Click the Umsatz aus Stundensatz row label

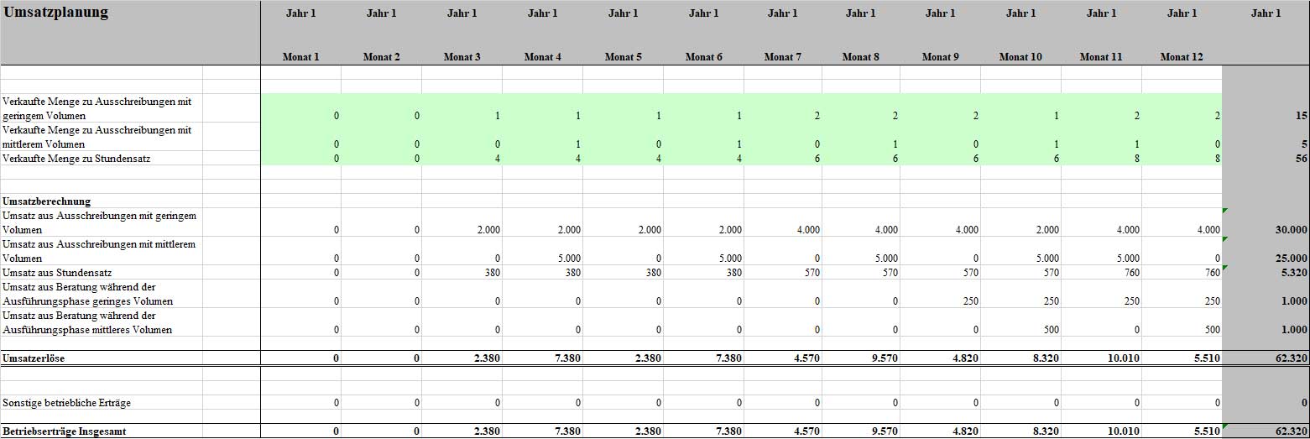[58, 273]
